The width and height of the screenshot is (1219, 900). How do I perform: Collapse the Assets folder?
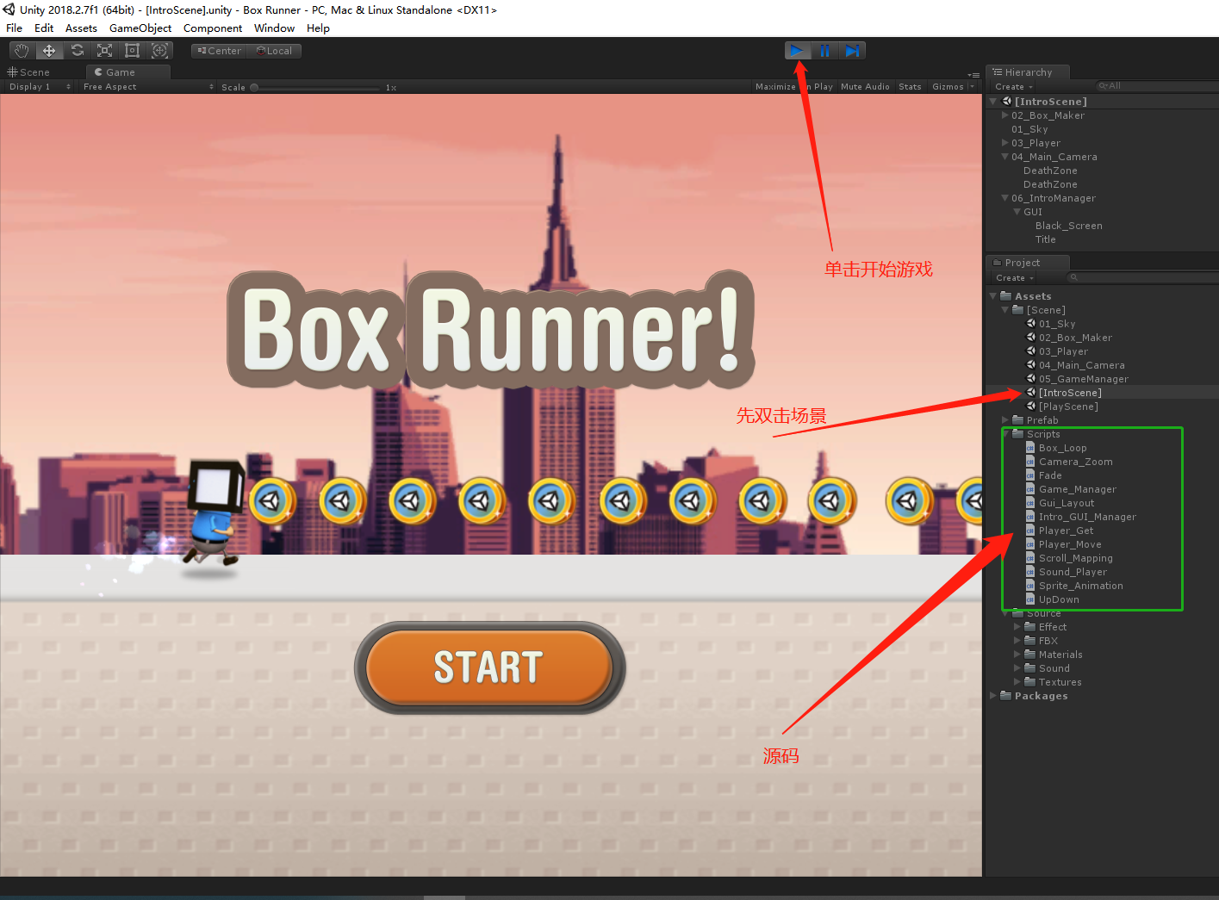(x=993, y=296)
